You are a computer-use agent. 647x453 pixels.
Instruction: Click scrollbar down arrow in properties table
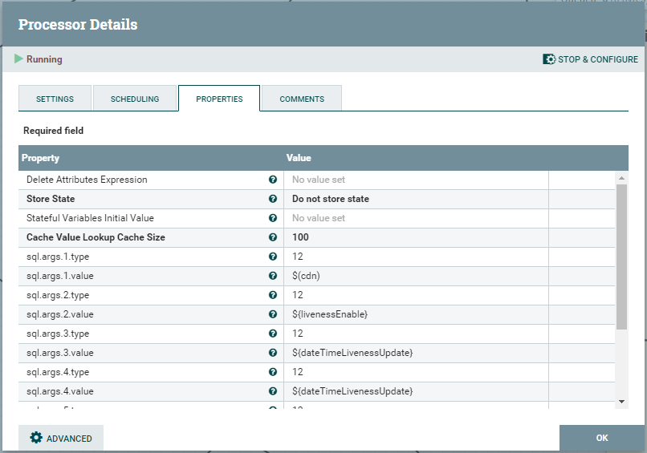point(621,402)
